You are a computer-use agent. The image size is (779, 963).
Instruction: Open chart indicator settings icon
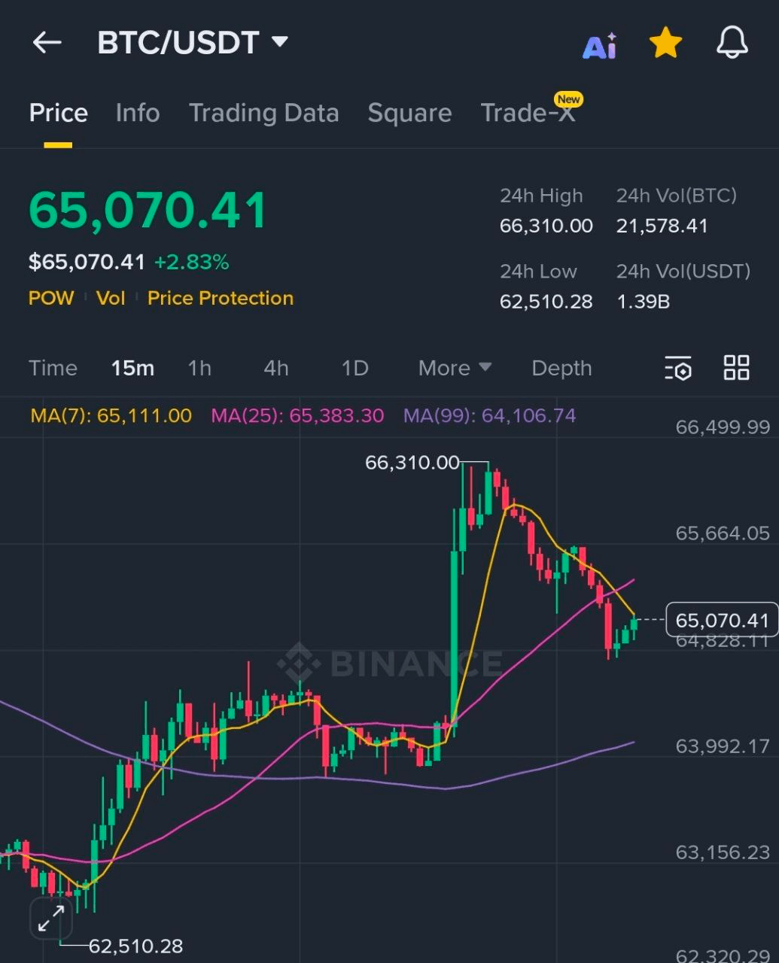pos(678,369)
